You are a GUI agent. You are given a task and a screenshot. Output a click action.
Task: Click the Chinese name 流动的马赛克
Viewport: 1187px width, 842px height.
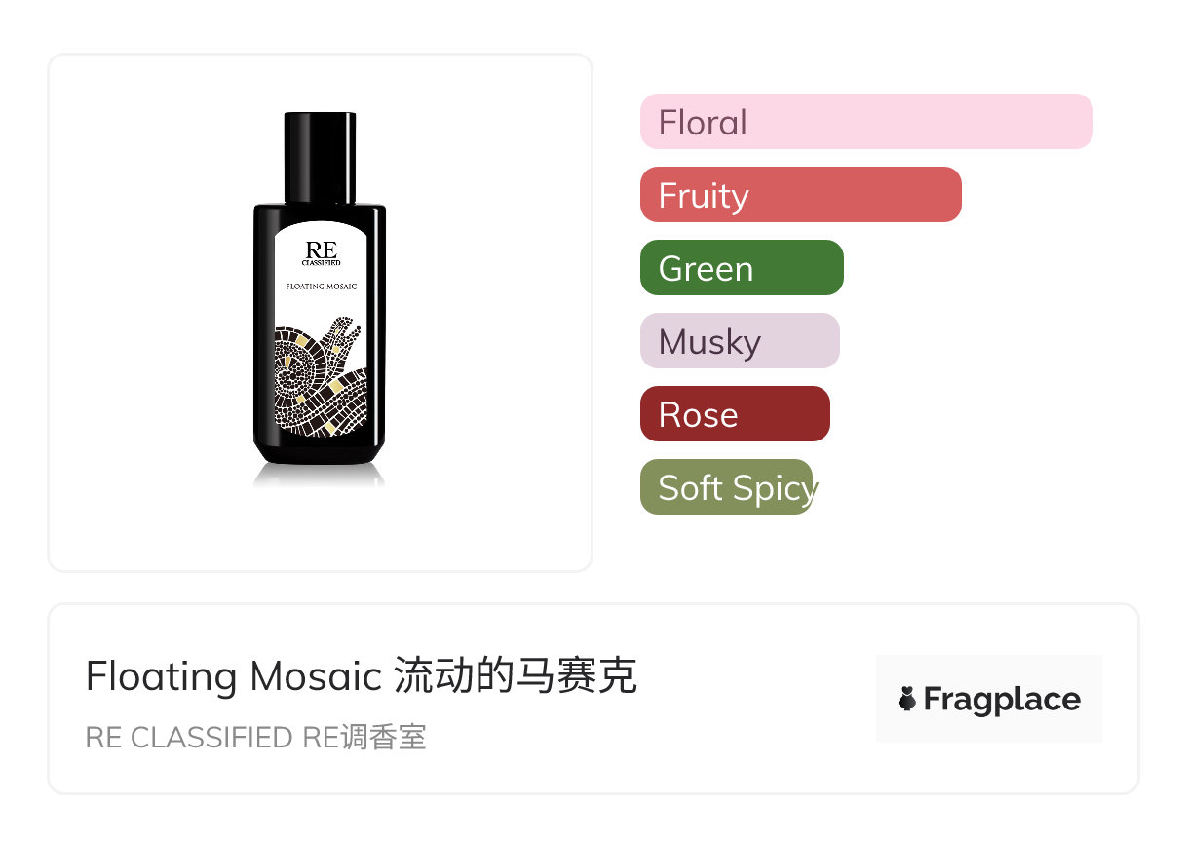click(x=516, y=675)
